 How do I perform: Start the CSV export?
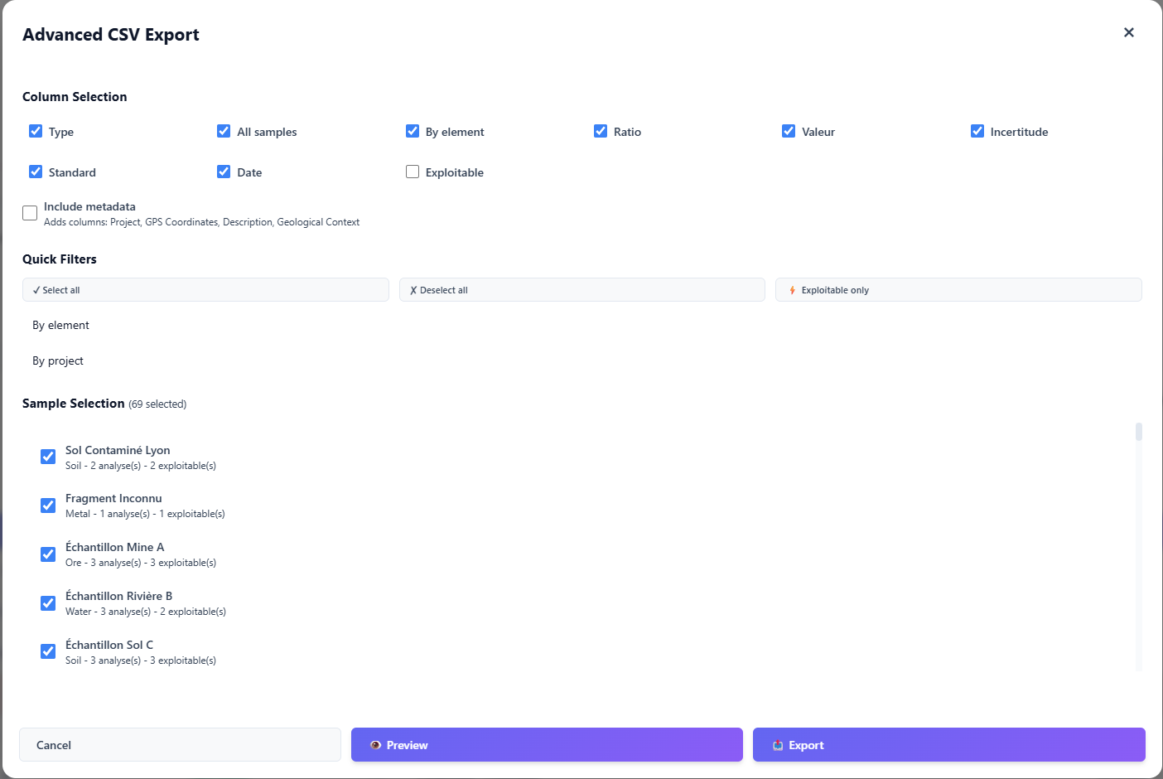click(948, 744)
